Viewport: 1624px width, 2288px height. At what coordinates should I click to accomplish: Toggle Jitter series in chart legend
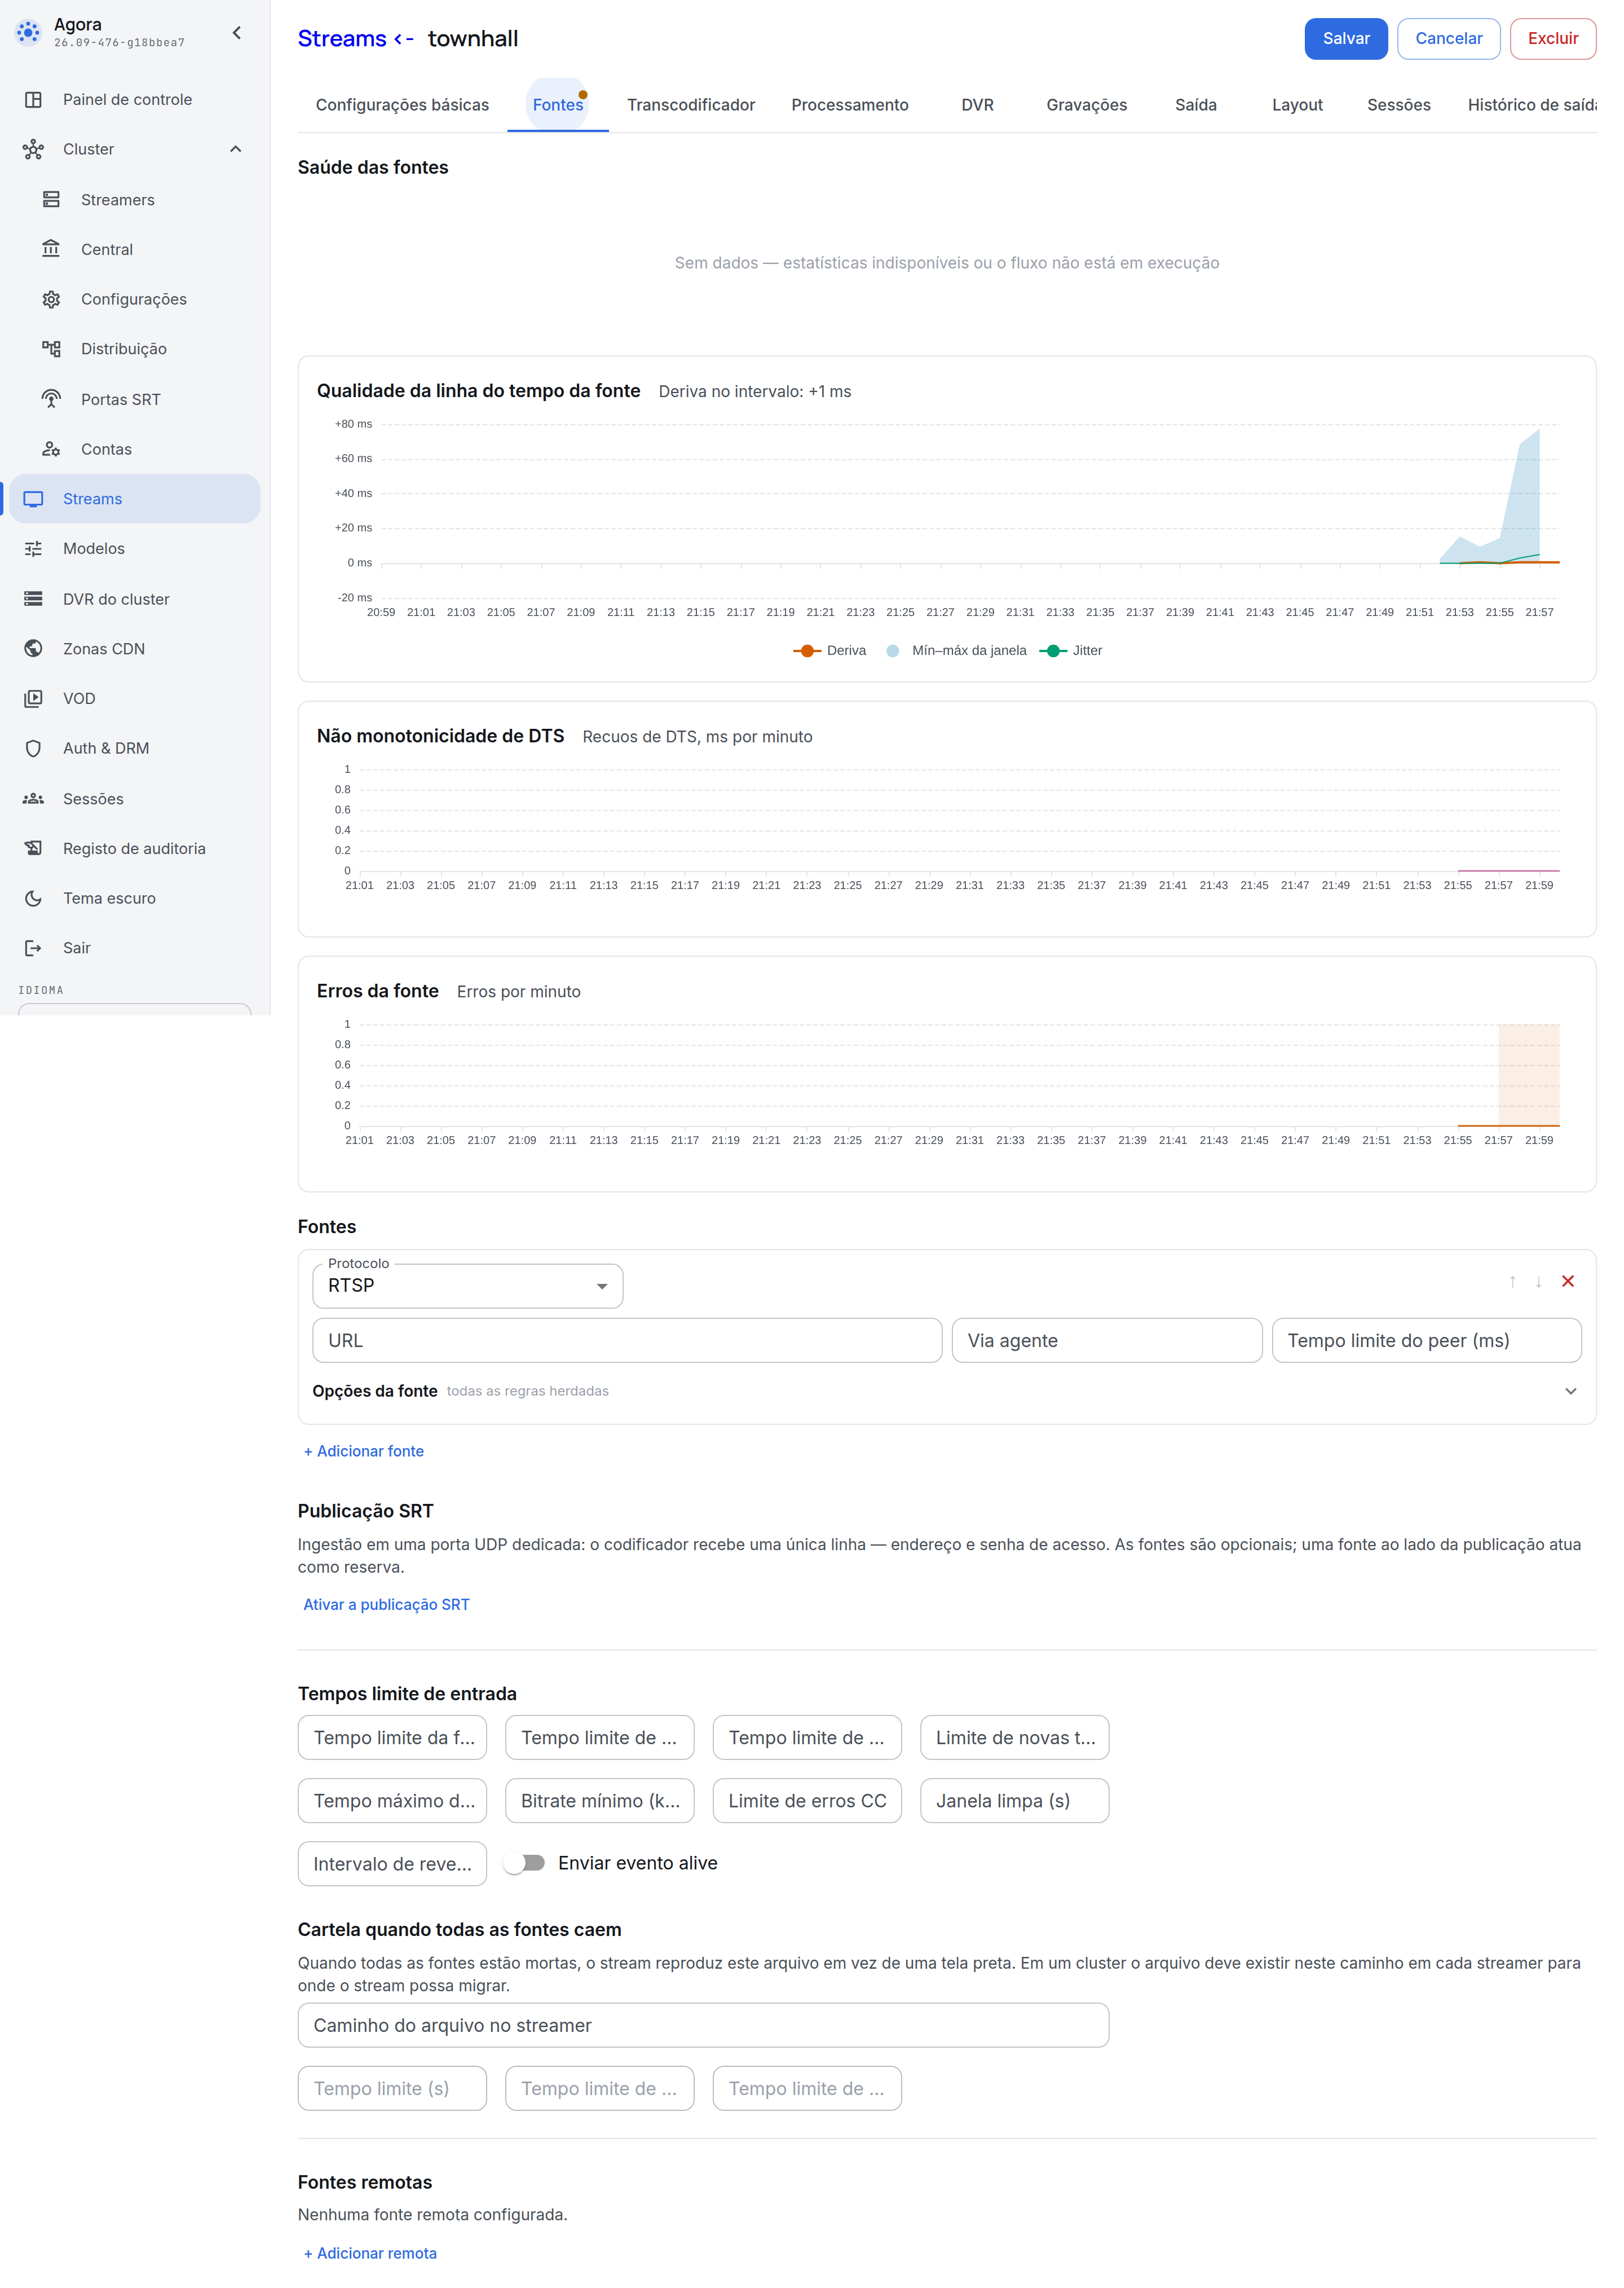pyautogui.click(x=1071, y=650)
